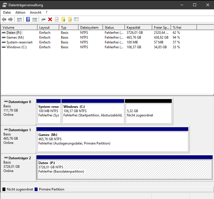
Task: Select the Windows (C:) partition block
Action: (x=93, y=111)
